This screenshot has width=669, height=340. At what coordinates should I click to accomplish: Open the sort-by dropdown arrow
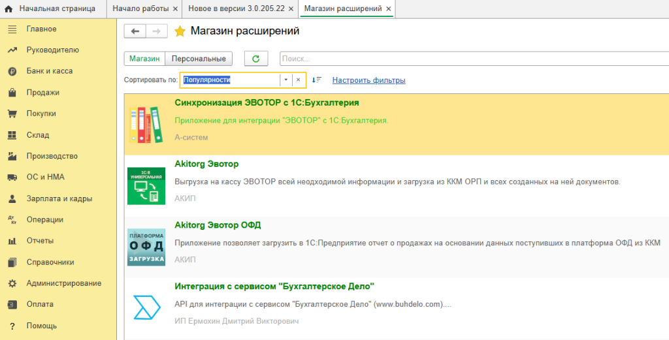[x=286, y=80]
